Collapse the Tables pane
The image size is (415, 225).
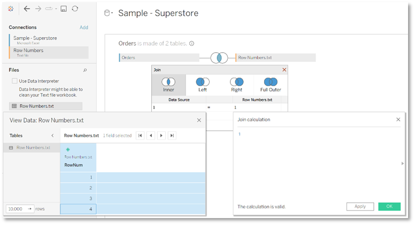(52, 136)
